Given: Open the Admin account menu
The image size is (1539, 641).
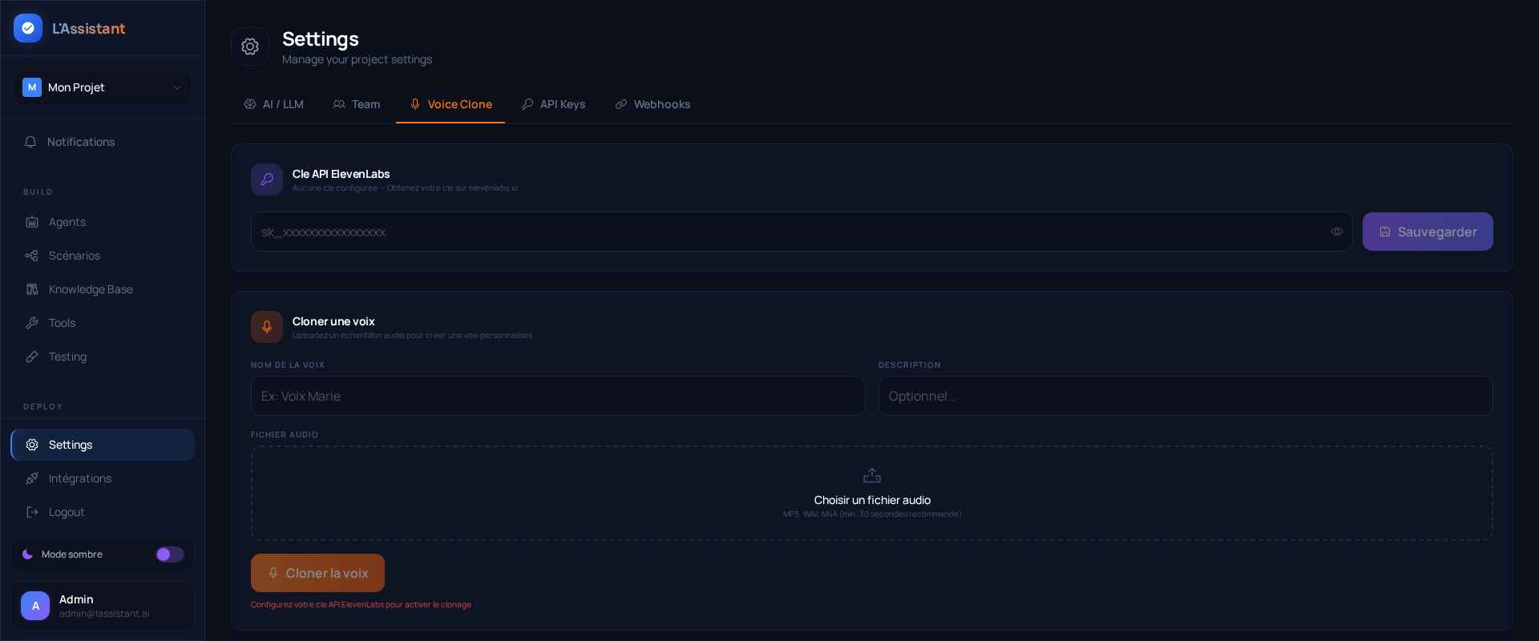Looking at the screenshot, I should [103, 606].
